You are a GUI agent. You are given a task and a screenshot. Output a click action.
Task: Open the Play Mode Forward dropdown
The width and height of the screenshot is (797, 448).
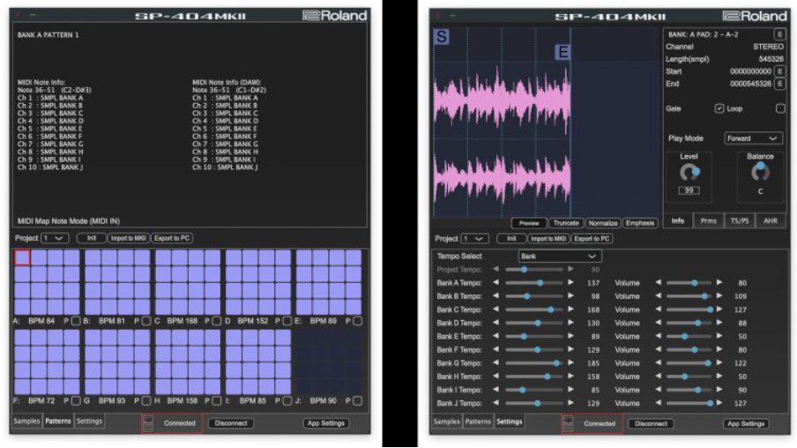752,138
